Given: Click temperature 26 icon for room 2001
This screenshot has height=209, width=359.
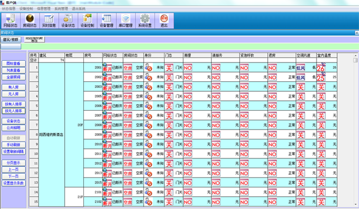Looking at the screenshot, I should click(x=321, y=67).
